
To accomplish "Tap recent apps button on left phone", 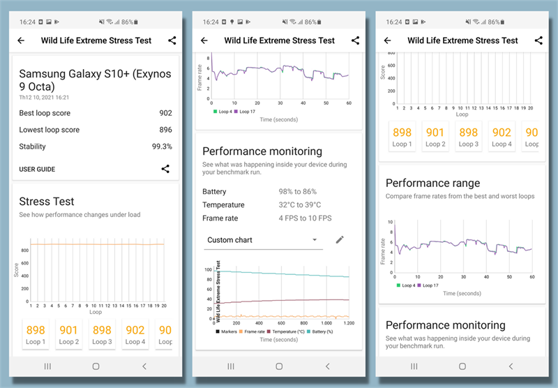I will [47, 366].
